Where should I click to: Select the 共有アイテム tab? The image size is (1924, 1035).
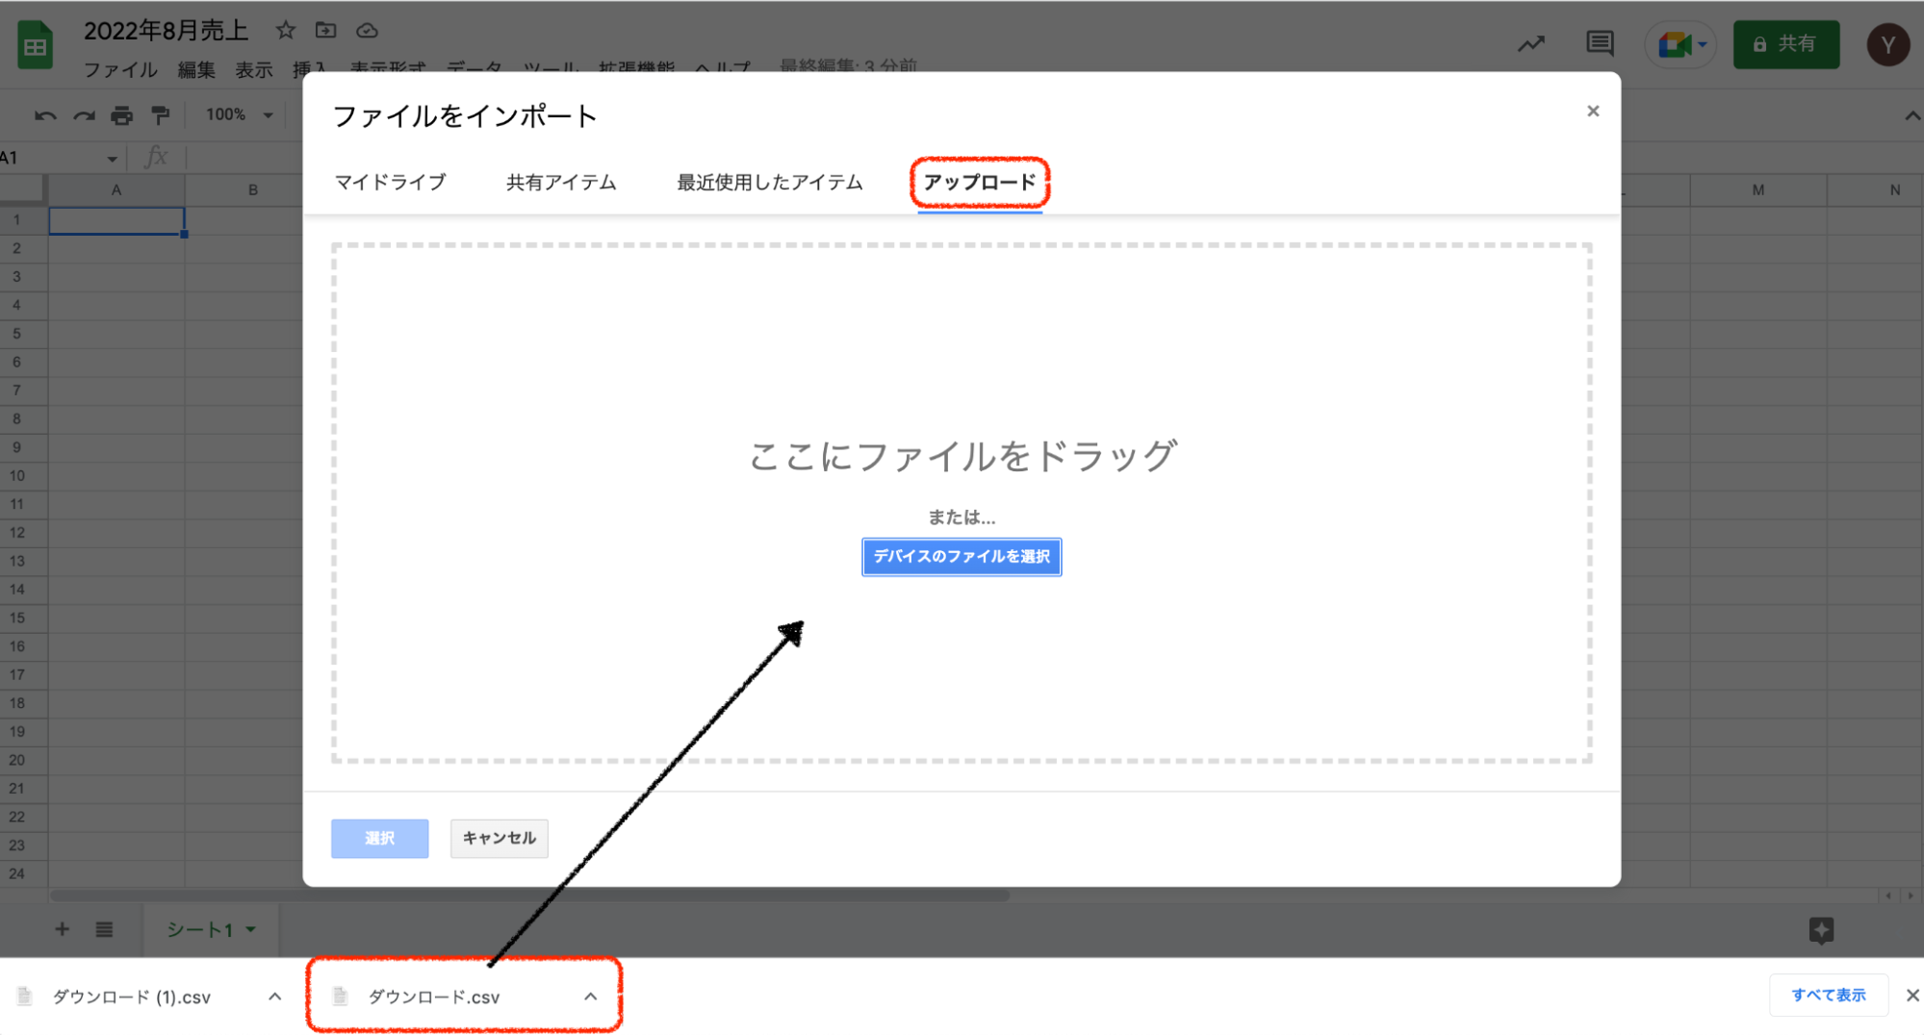(x=561, y=183)
